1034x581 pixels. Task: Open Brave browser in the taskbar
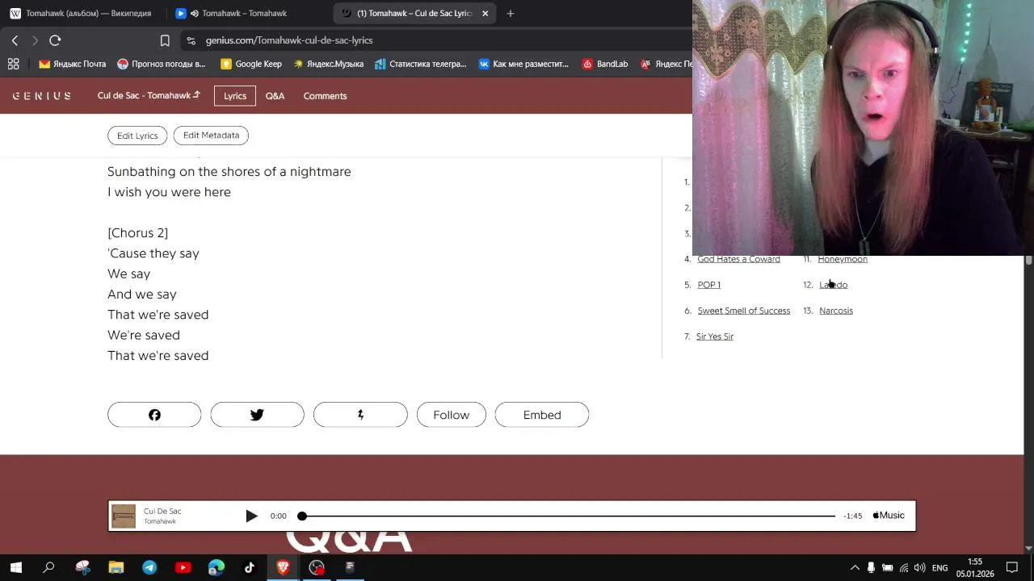click(283, 567)
